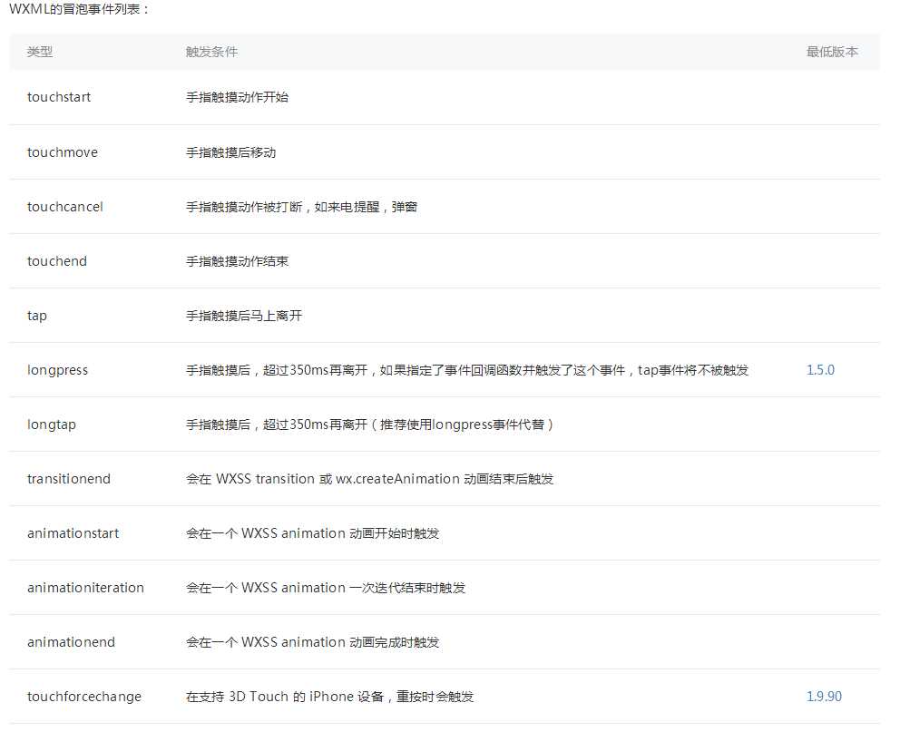Viewport: 900px width, 732px height.
Task: Click the 触发条件 column header
Action: [211, 53]
